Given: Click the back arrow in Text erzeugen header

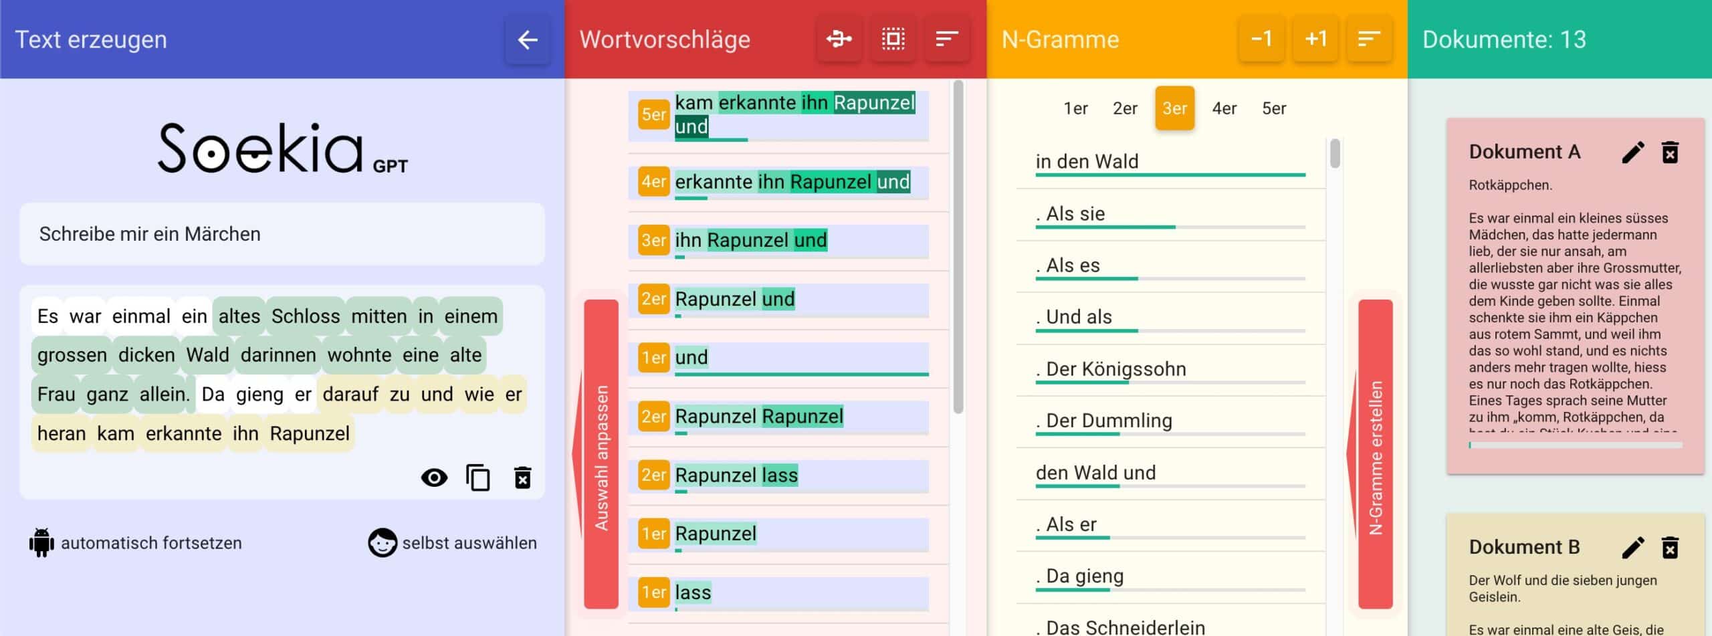Looking at the screenshot, I should coord(528,39).
